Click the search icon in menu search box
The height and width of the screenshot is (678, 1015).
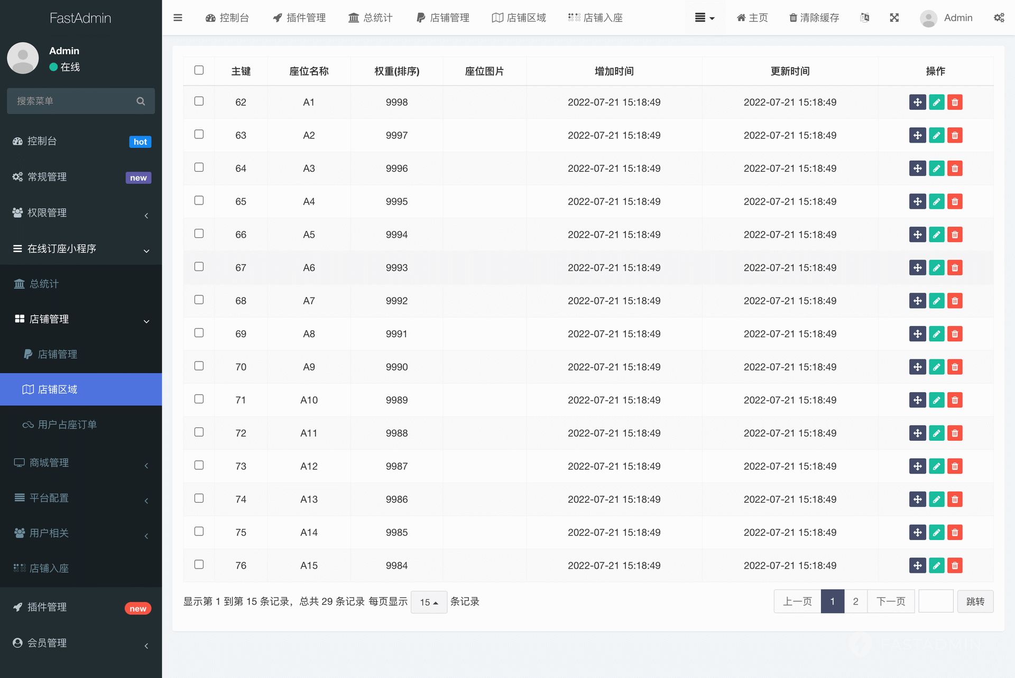[x=141, y=101]
